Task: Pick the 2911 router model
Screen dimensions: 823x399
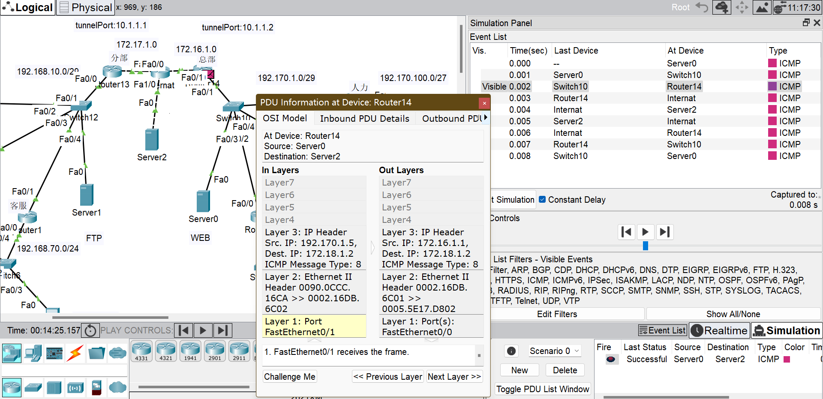Action: pyautogui.click(x=239, y=351)
